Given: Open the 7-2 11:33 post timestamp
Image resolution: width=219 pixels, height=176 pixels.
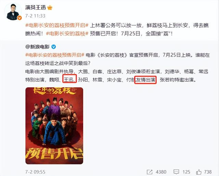Looking at the screenshot, I should tap(35, 16).
